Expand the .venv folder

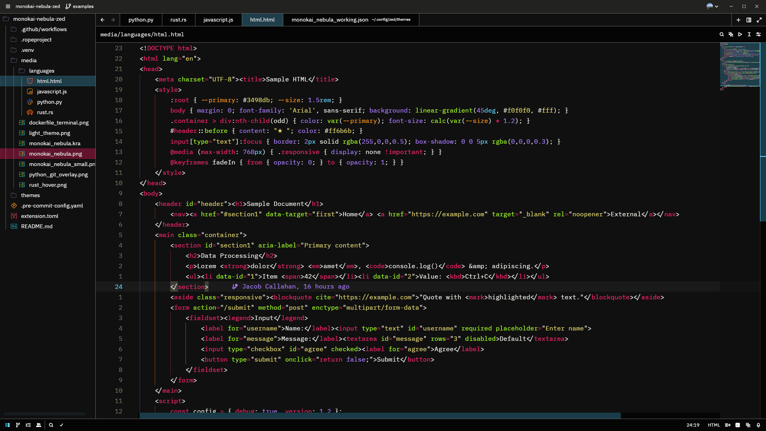coord(48,50)
